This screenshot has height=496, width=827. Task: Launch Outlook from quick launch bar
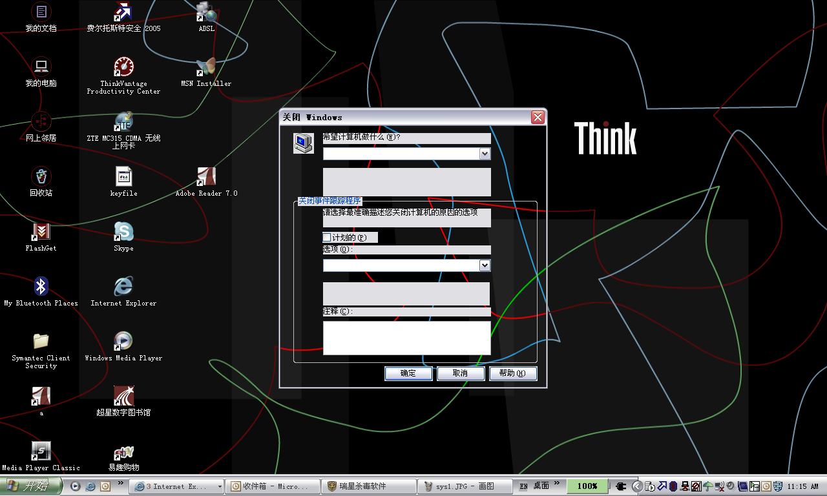(x=105, y=486)
